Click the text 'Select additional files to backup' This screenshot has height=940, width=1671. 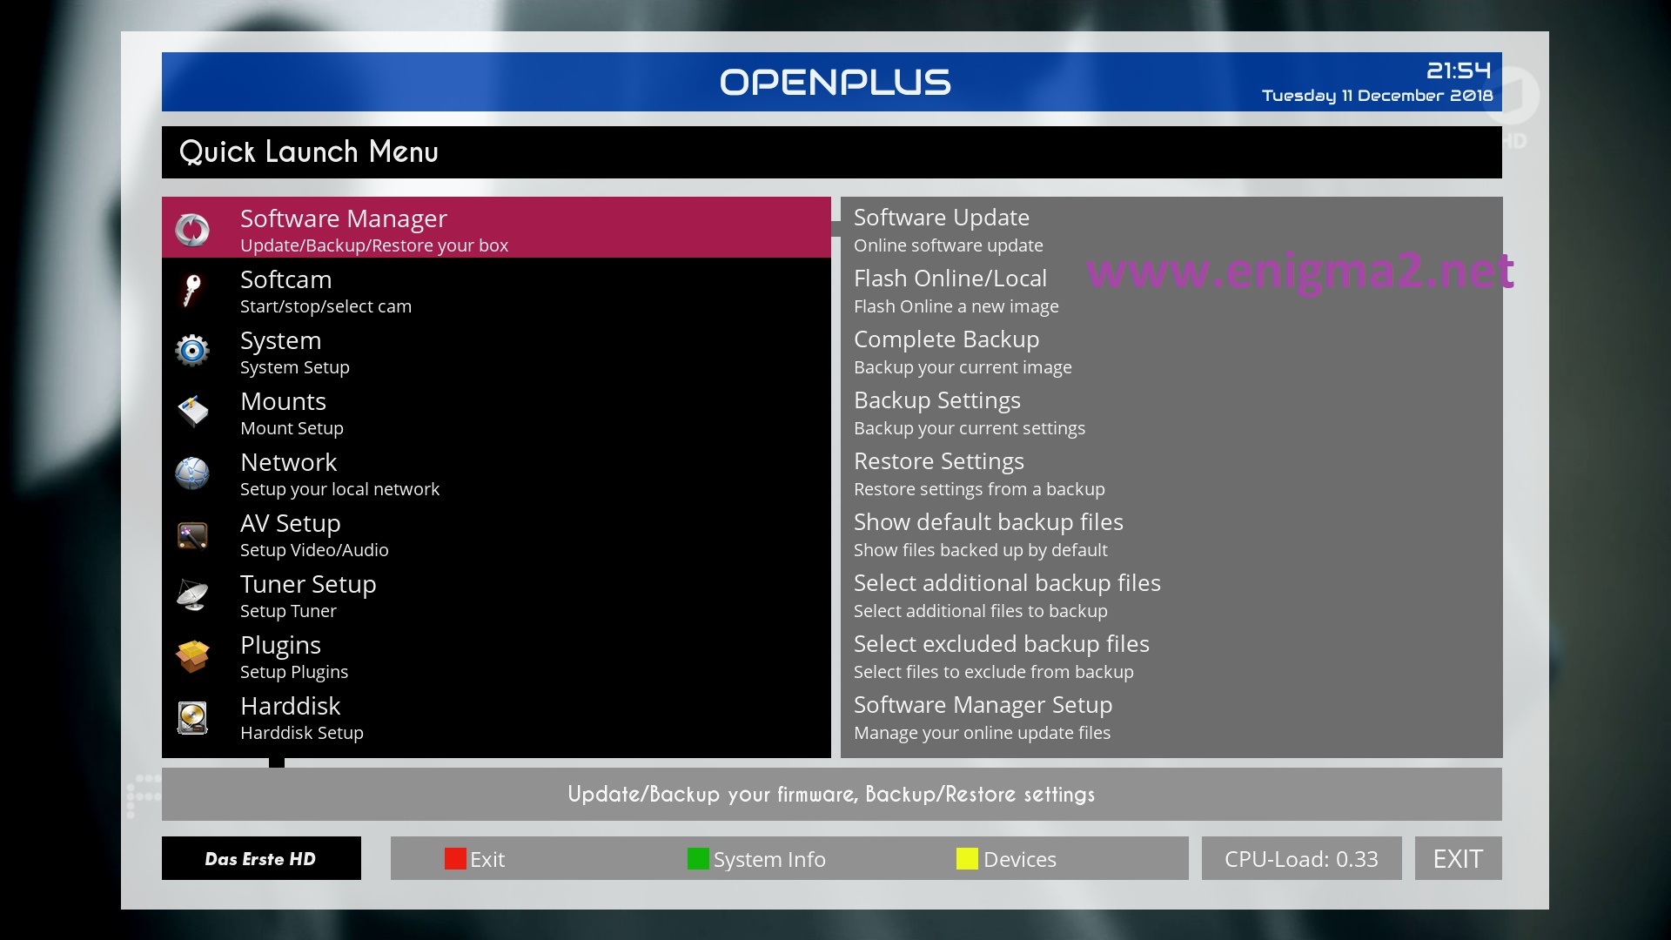981,611
